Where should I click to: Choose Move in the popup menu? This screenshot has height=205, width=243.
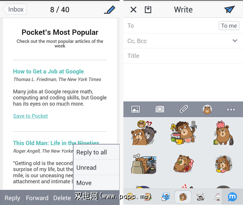pos(96,183)
